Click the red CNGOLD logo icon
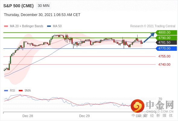The image size is (178, 121). [138, 106]
